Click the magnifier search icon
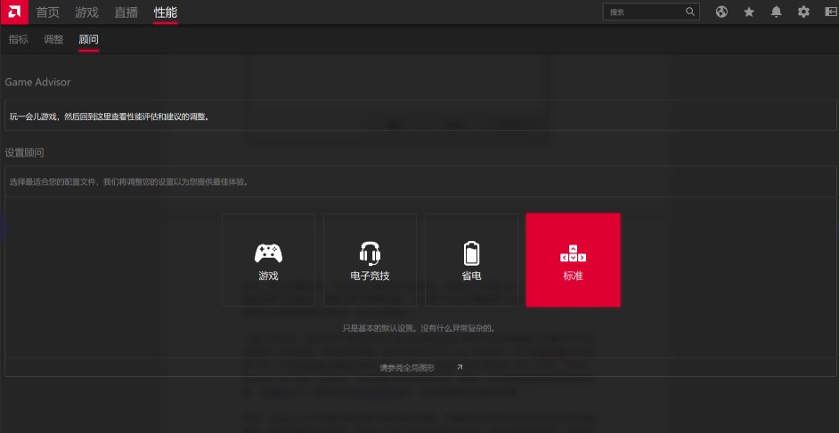Viewport: 839px width, 433px height. pos(690,12)
